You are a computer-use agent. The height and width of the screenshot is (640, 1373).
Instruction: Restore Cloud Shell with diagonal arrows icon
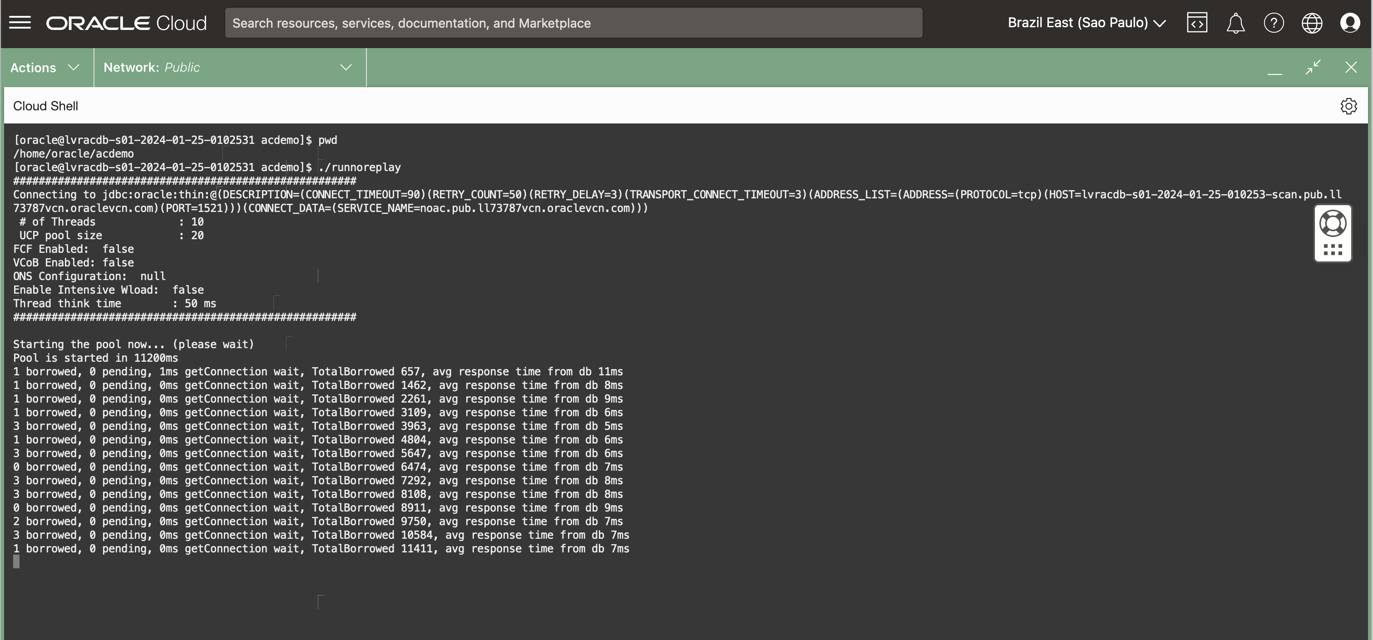click(1313, 67)
